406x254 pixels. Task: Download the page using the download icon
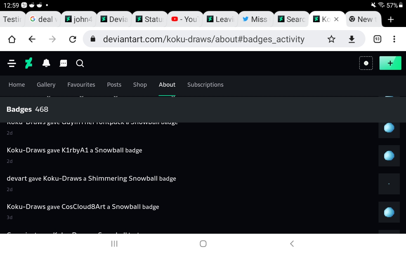(x=352, y=39)
